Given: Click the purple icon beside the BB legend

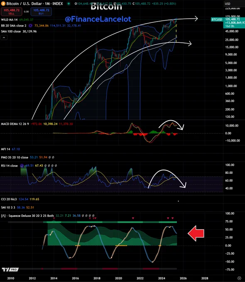Looking at the screenshot, I should pos(30,26).
